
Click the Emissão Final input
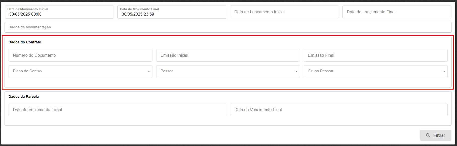click(375, 55)
